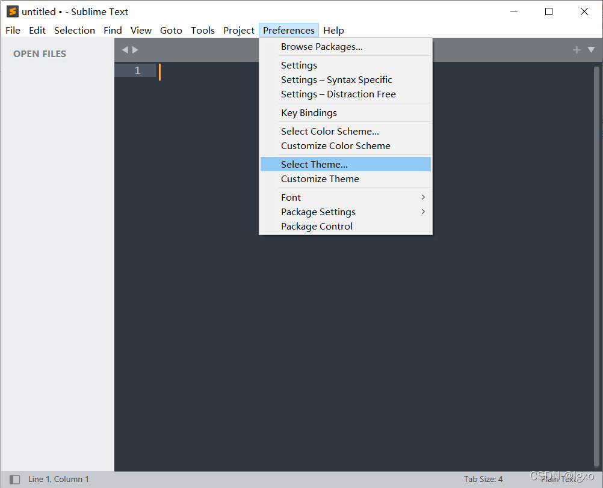Screen dimensions: 603x488
Task: Open the View menu
Action: pyautogui.click(x=141, y=30)
